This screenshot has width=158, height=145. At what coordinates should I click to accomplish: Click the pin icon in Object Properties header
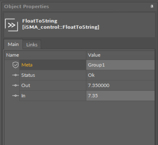pos(152,7)
